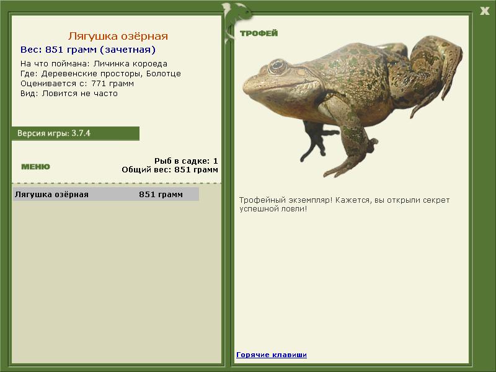Open the МЕНЮ button
The height and width of the screenshot is (372, 496).
click(x=35, y=167)
